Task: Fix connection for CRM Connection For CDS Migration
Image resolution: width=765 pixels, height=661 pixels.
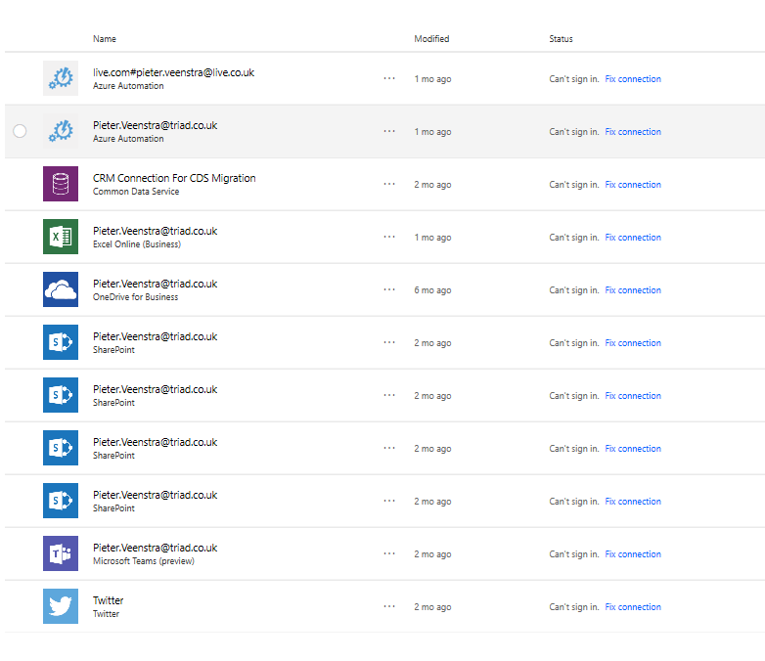Action: [x=633, y=185]
